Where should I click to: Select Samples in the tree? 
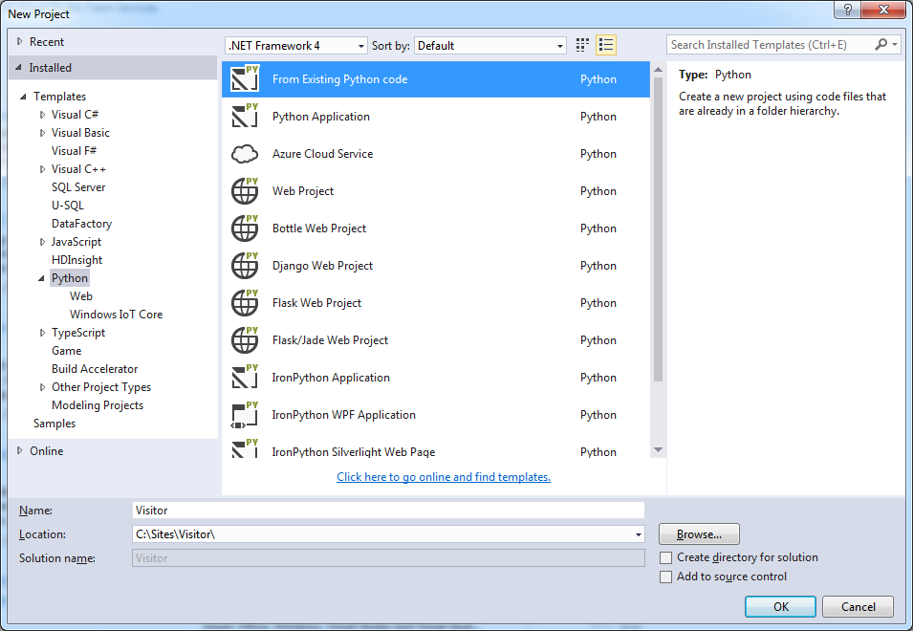[x=54, y=424]
